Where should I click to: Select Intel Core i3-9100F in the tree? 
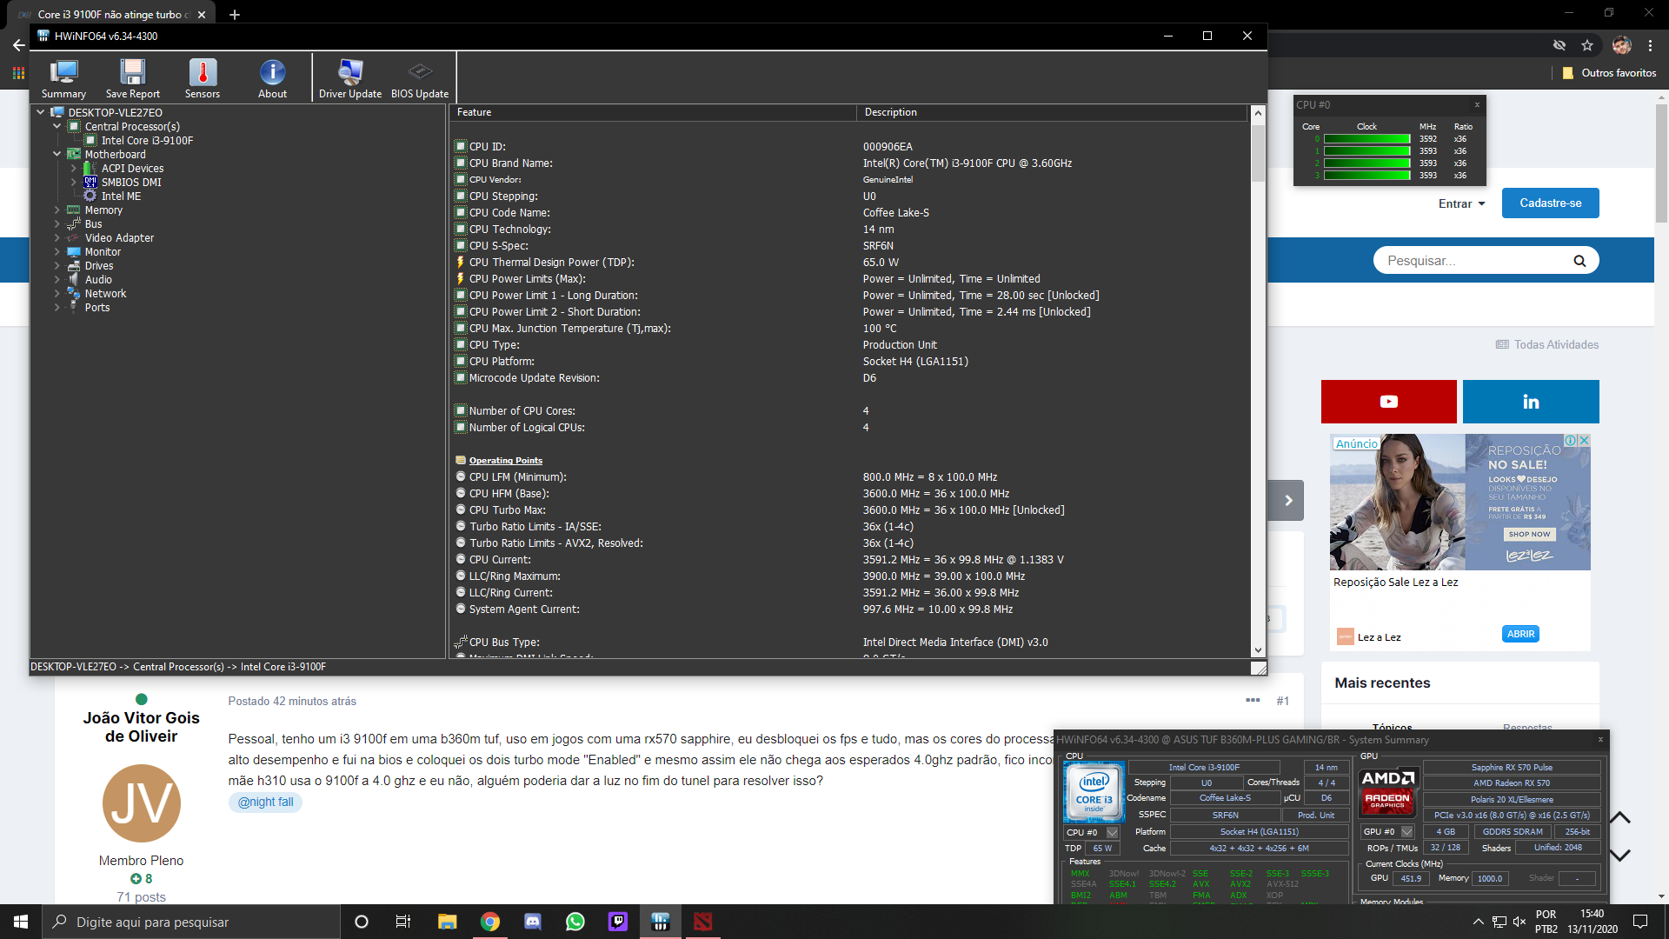147,141
